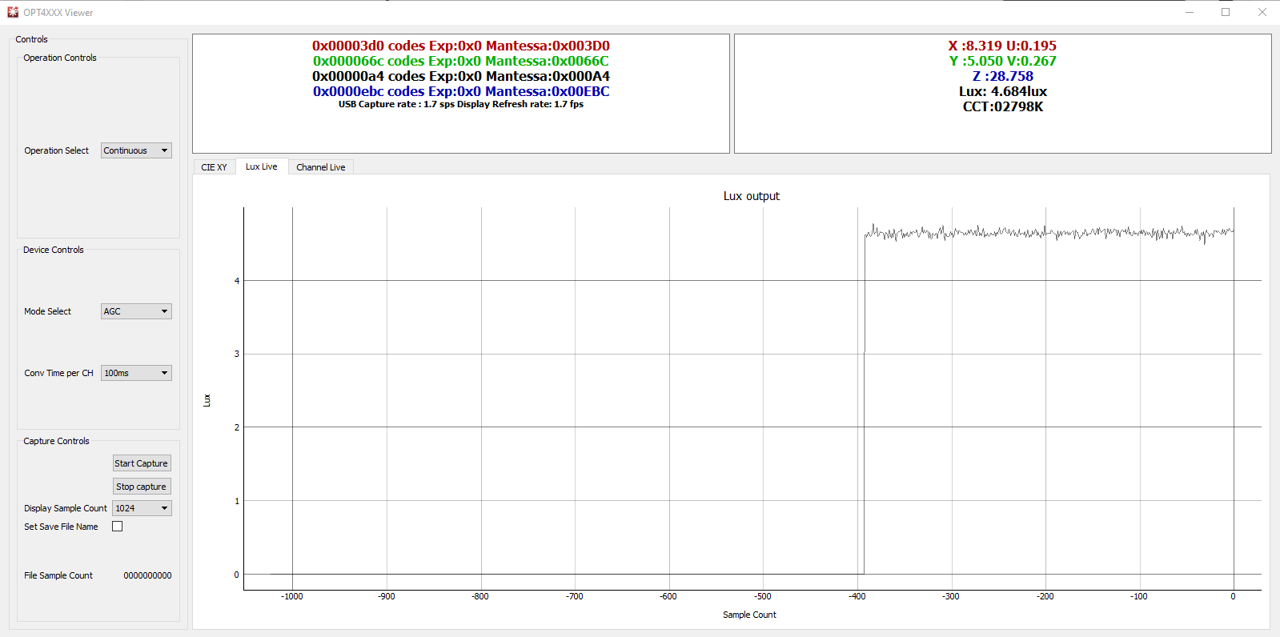Click the File Sample Count value
The width and height of the screenshot is (1280, 637).
coord(147,575)
